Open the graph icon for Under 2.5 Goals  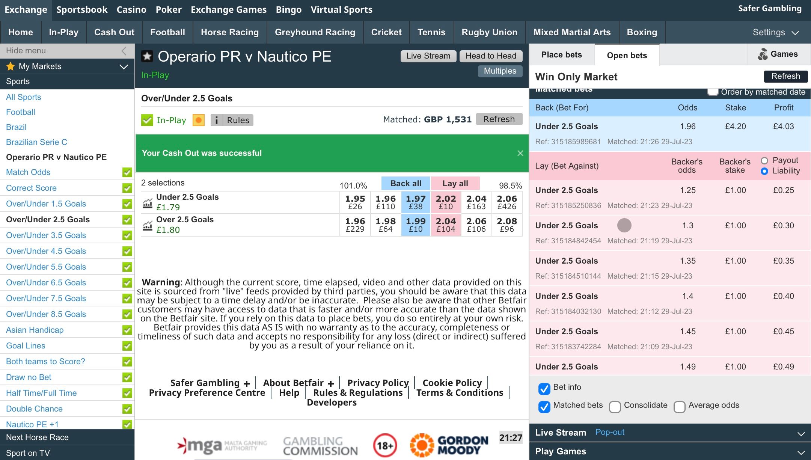pos(147,203)
